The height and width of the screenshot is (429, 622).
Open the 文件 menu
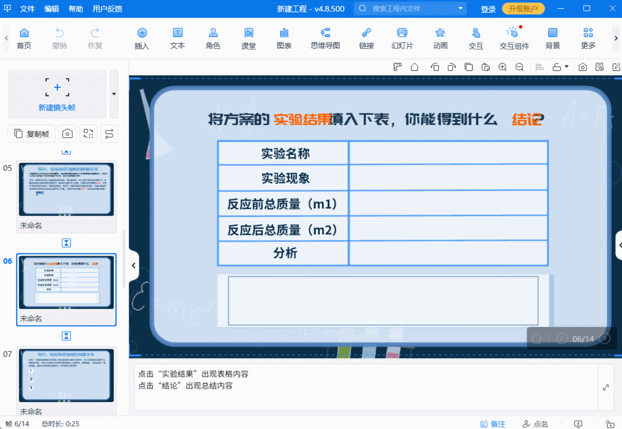click(27, 9)
